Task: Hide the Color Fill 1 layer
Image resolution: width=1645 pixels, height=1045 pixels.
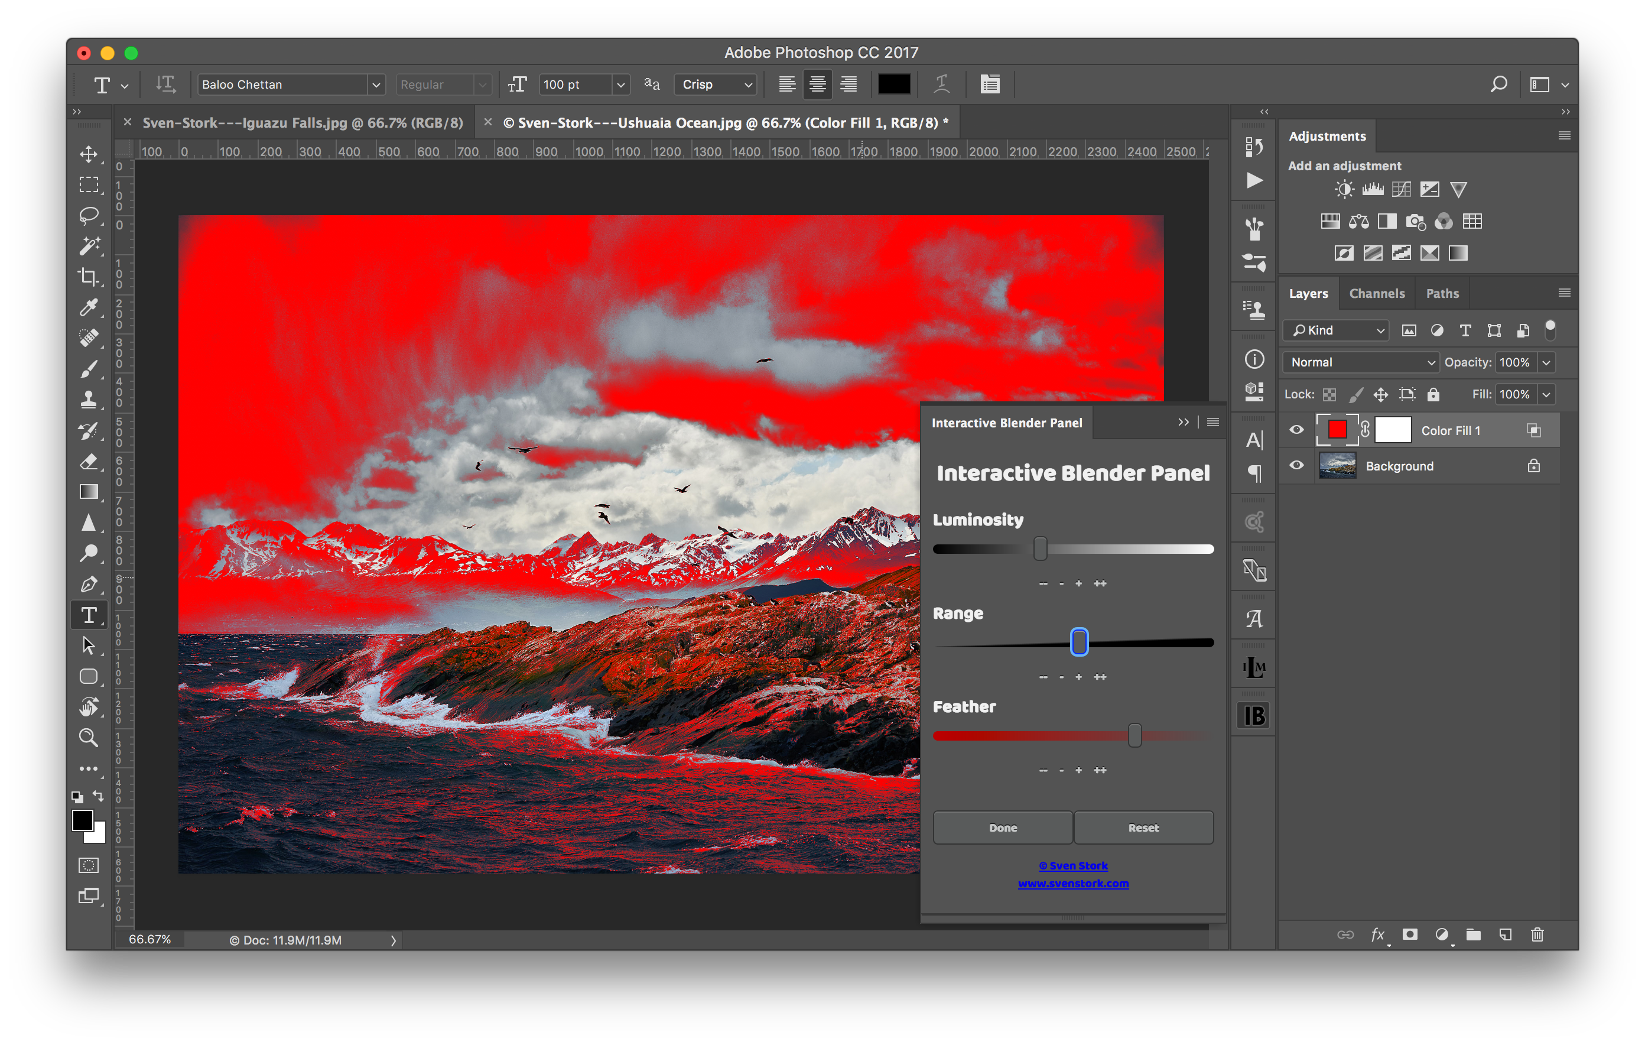Action: click(1296, 430)
